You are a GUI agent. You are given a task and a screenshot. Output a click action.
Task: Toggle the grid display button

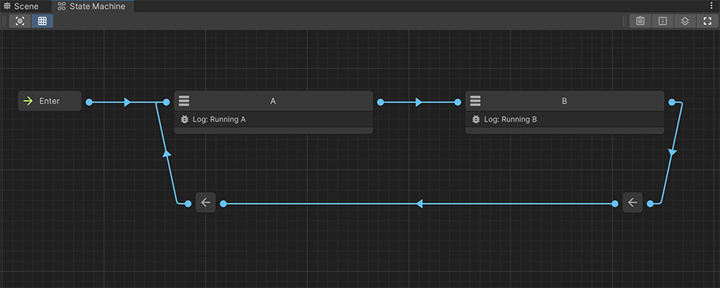click(42, 21)
